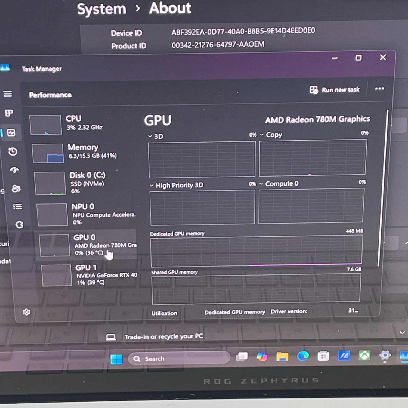Open the Users page icon

[16, 188]
